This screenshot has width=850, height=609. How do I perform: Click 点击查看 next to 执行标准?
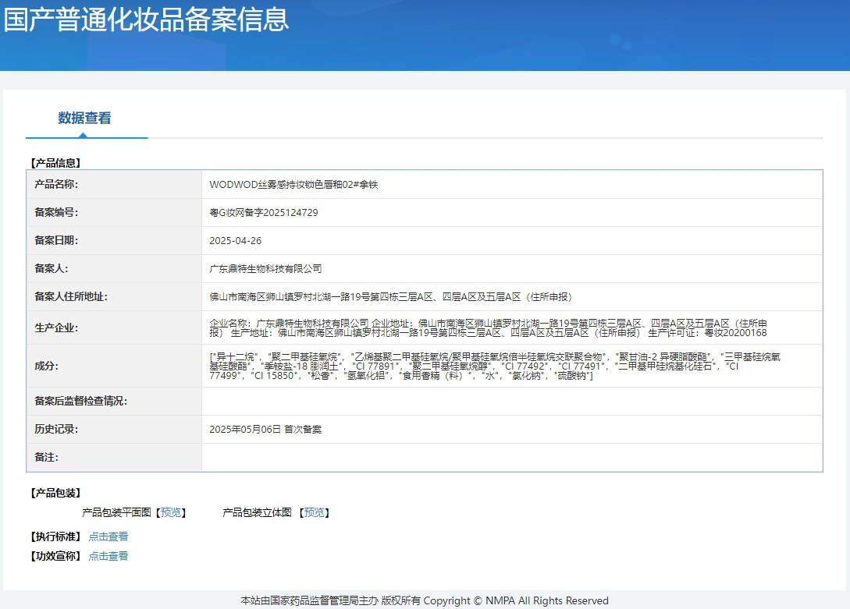108,536
